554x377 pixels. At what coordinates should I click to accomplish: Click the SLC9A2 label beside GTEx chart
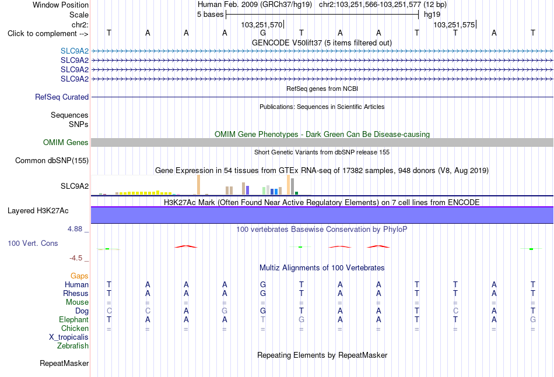pyautogui.click(x=75, y=186)
